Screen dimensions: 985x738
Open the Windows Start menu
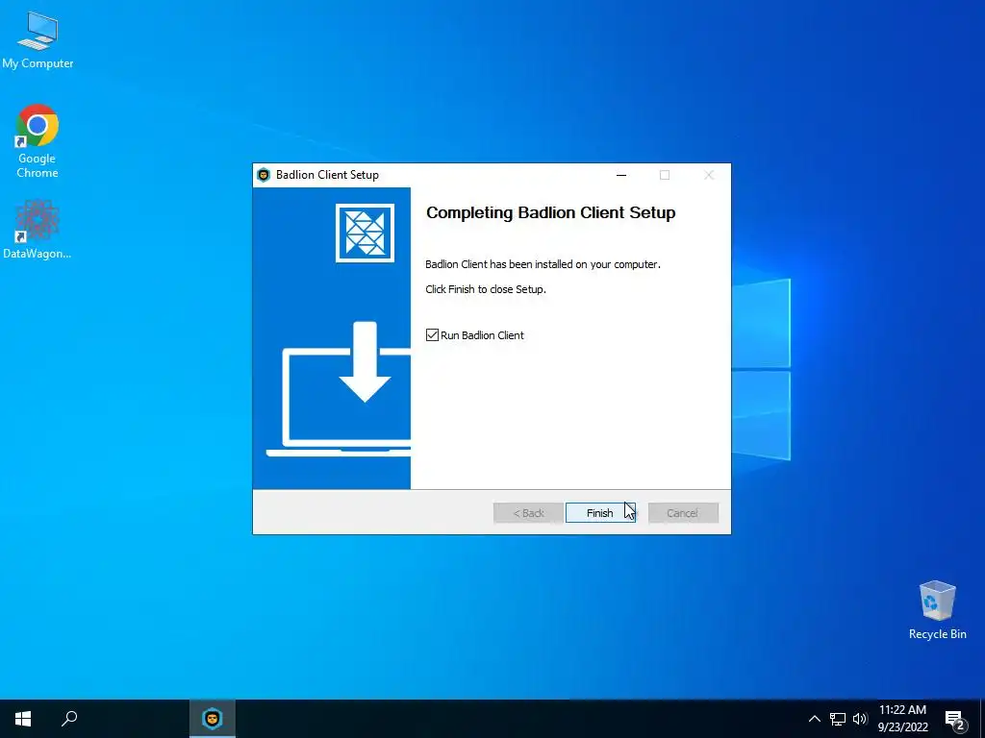(23, 719)
